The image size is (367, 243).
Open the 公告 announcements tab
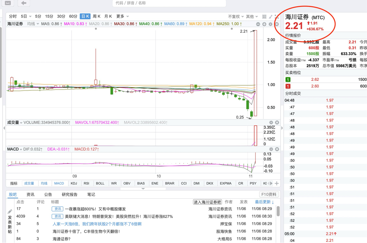pos(48,195)
